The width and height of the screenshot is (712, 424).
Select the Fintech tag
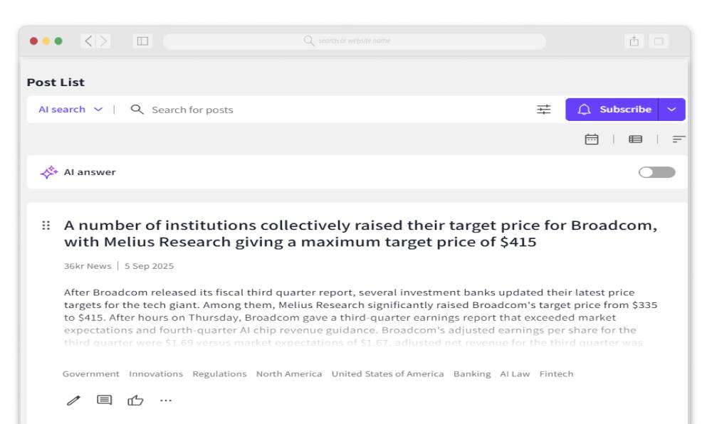pyautogui.click(x=556, y=374)
